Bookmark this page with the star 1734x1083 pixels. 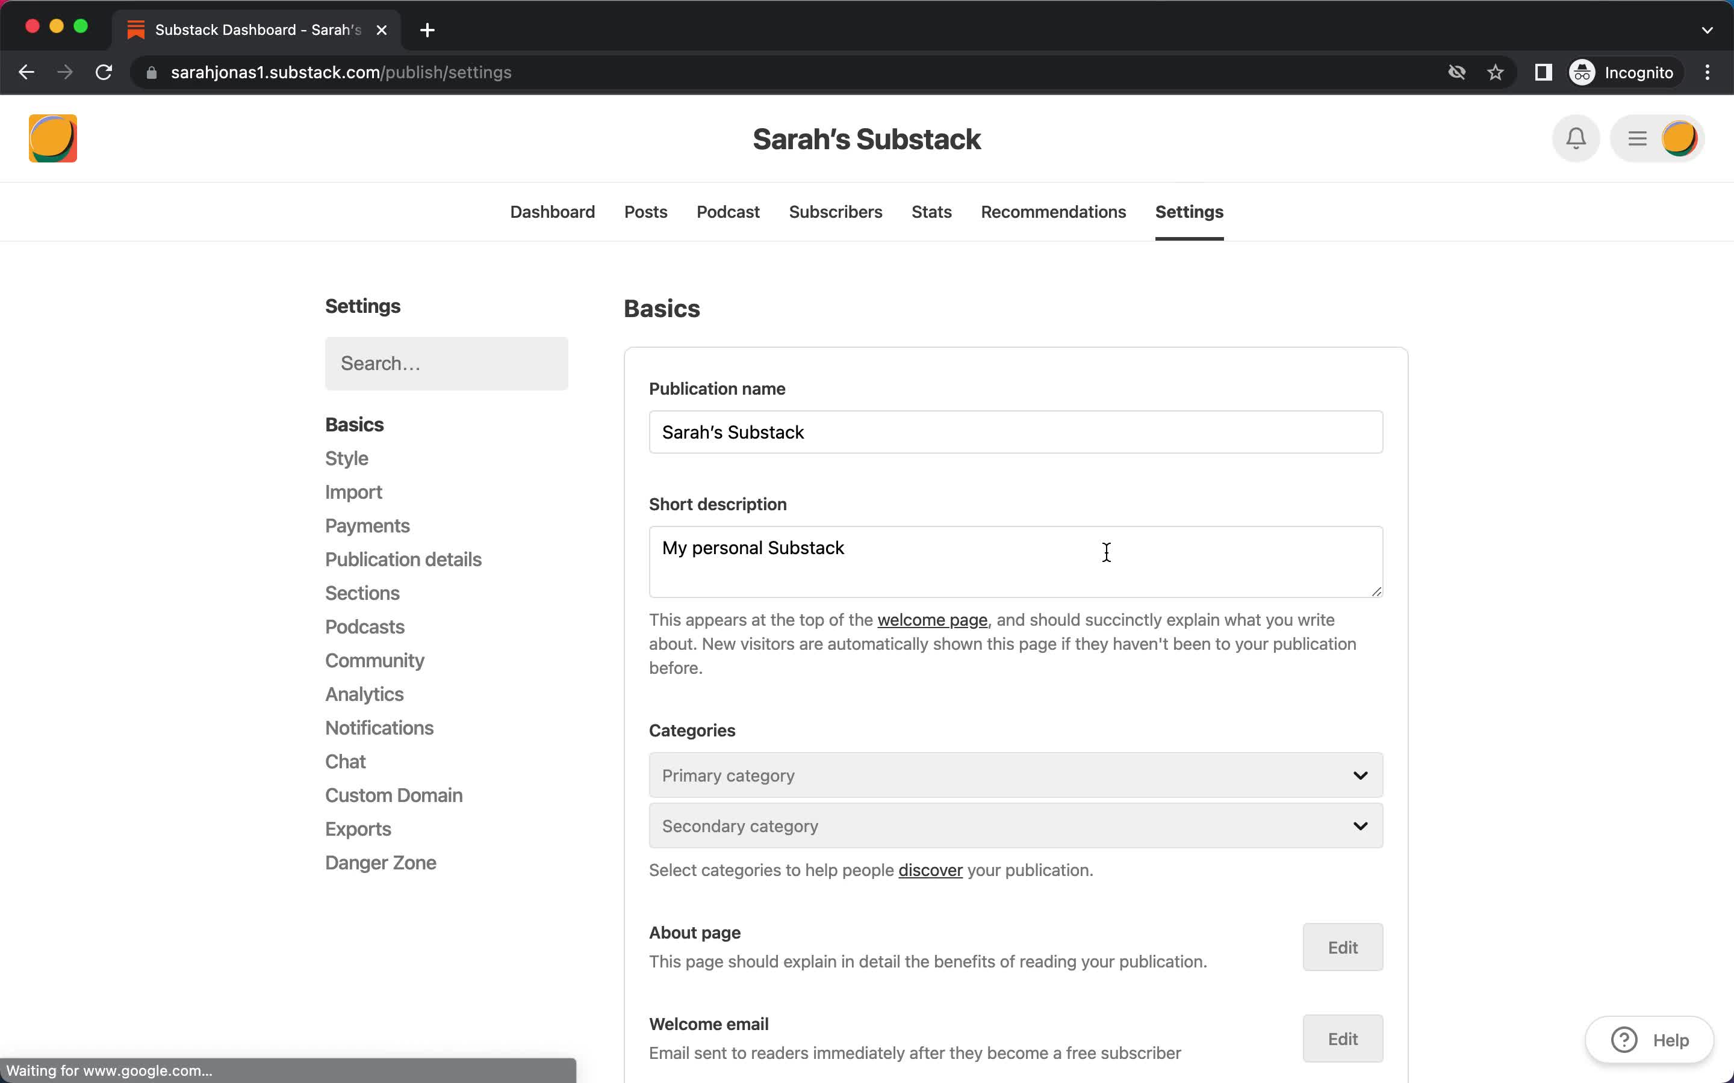click(1496, 72)
